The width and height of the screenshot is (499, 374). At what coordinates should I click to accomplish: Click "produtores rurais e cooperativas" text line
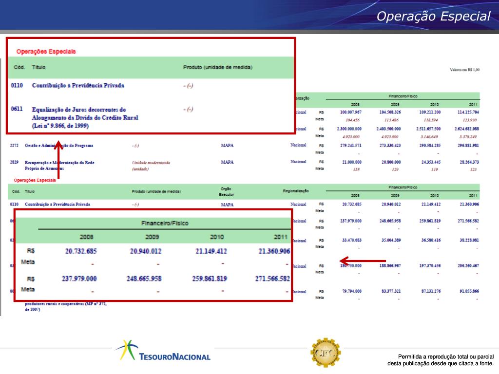click(66, 304)
